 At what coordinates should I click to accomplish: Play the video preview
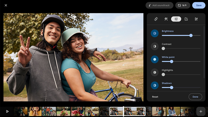tap(7, 111)
